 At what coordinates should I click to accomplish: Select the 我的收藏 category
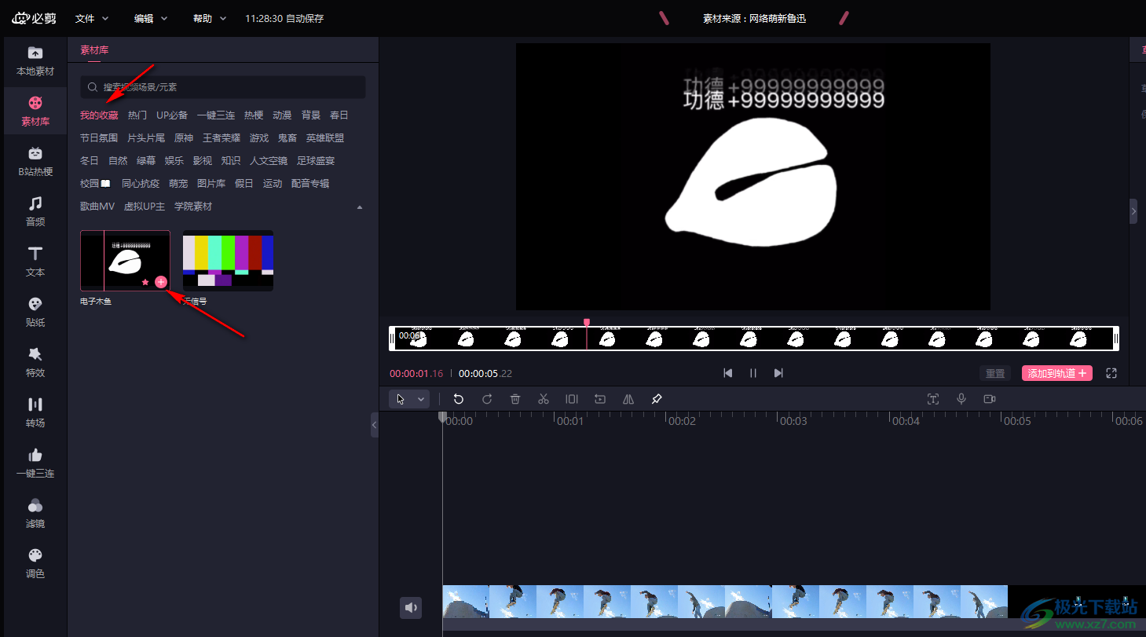[x=99, y=115]
